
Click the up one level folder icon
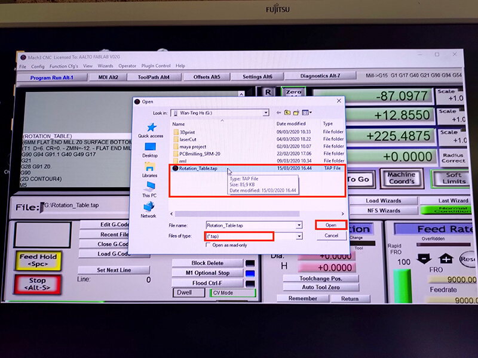point(287,112)
